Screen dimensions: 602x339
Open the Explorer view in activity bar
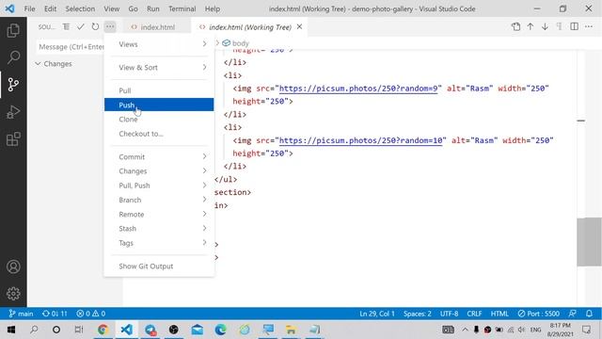(x=13, y=30)
